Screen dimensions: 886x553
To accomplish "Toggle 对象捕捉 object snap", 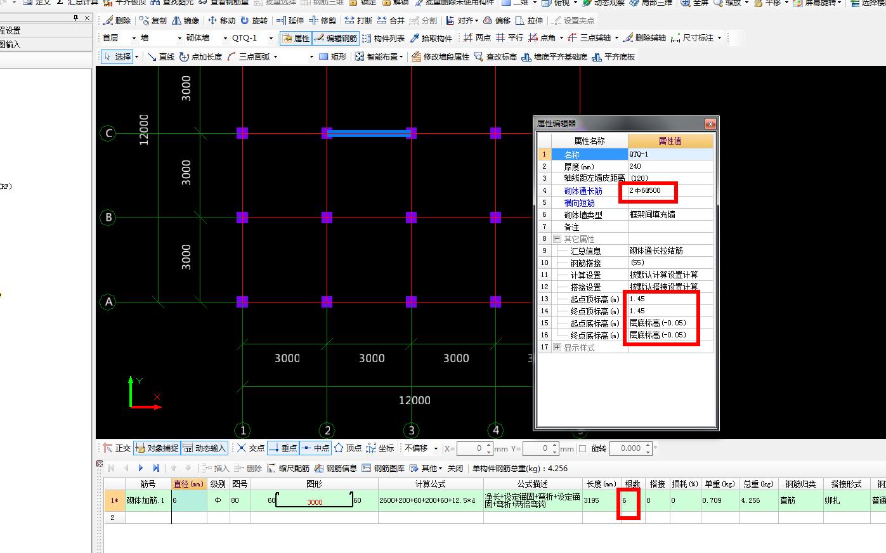I will (157, 448).
